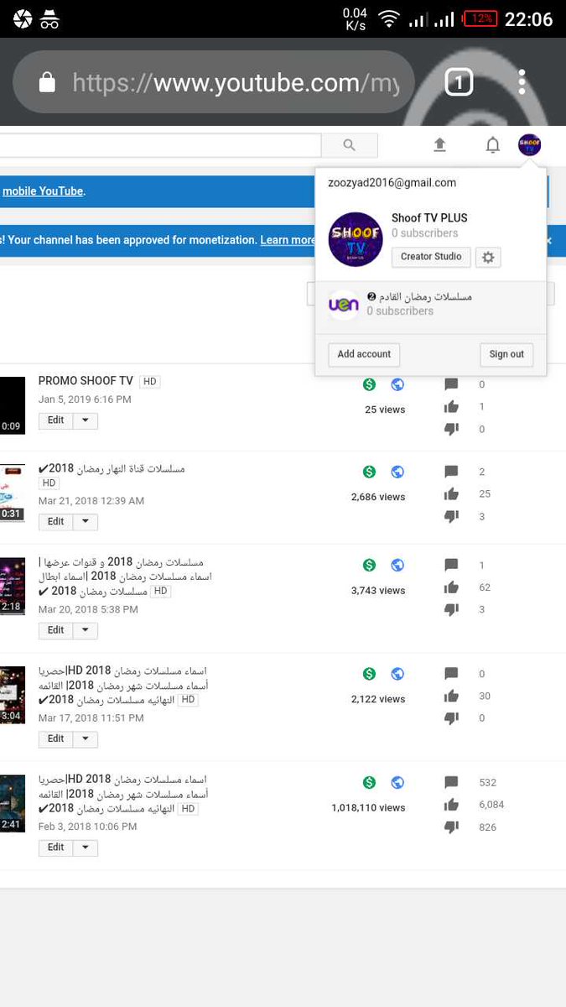Tap the incognito glasses icon in status bar
This screenshot has width=566, height=1007.
[x=49, y=19]
